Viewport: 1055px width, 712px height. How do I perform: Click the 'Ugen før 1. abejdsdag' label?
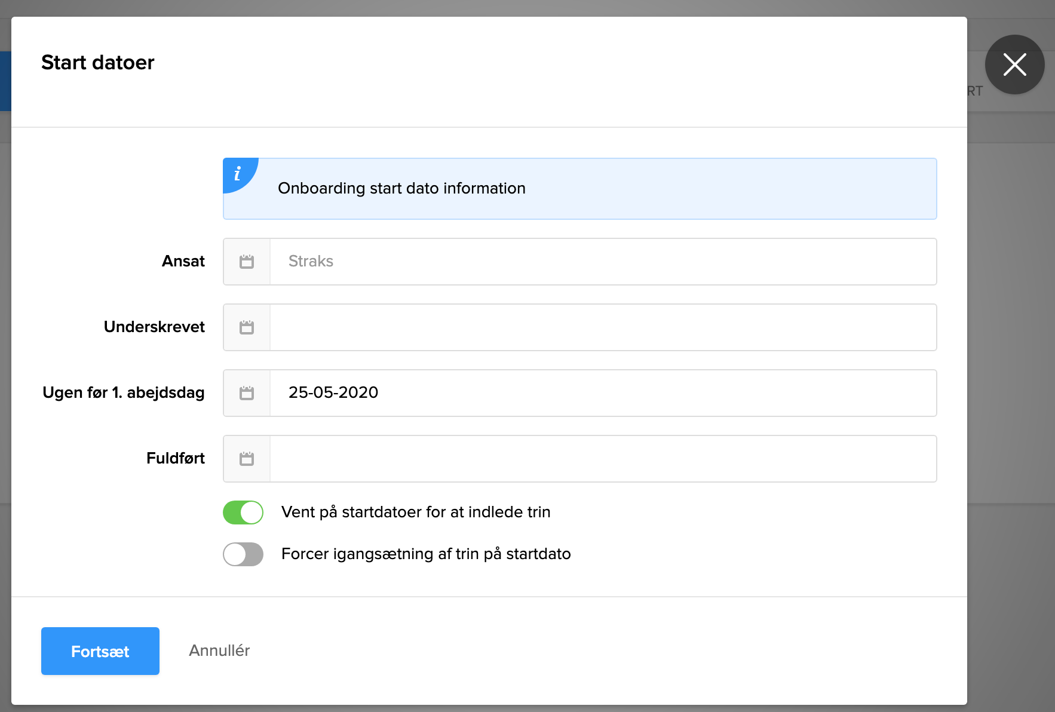[x=124, y=392]
